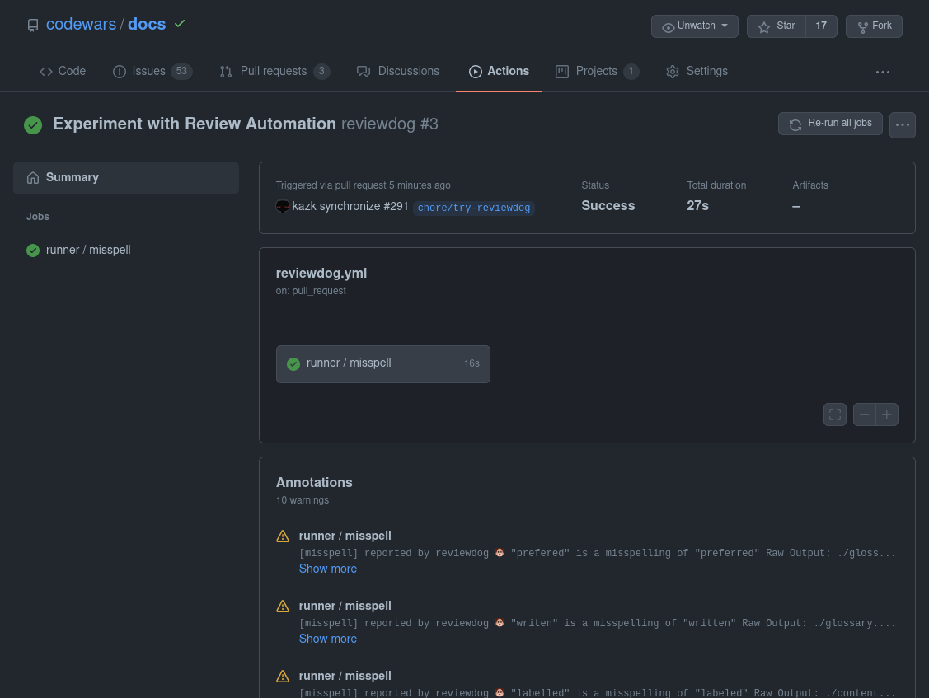Screen dimensions: 929x698
Task: Click "reviewdog.yml" workflow file name
Action: (321, 273)
